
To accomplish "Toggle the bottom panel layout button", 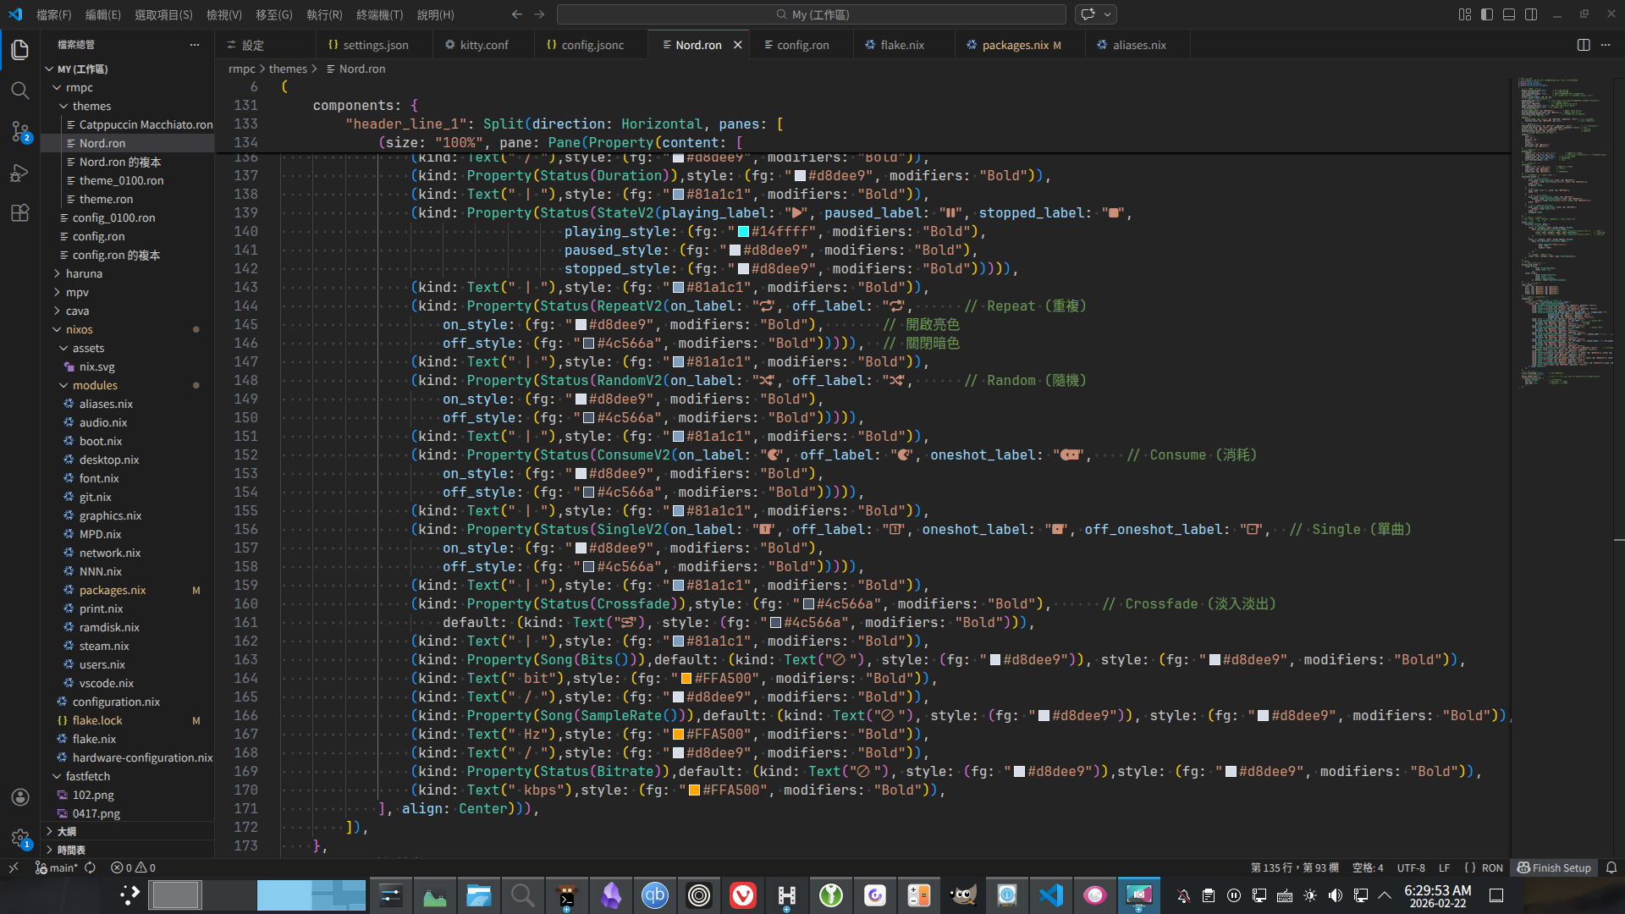I will [x=1509, y=14].
